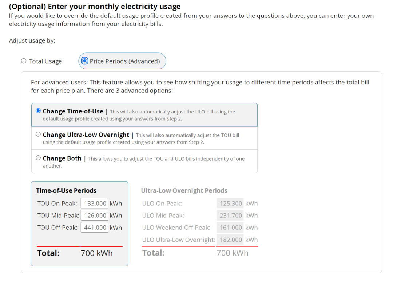
Task: Click the ULO Mid-Peak value field
Action: point(230,216)
